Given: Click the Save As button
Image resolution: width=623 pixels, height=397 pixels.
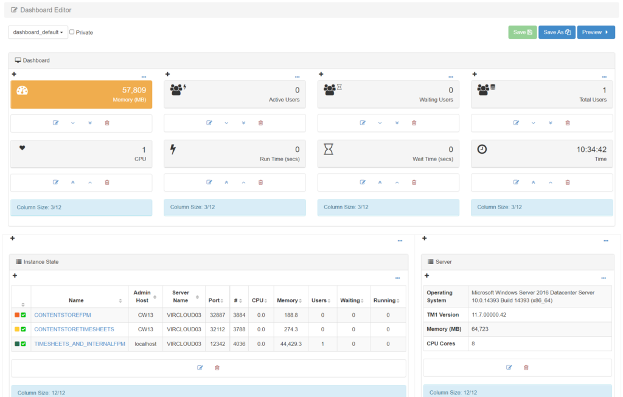Looking at the screenshot, I should coord(556,32).
